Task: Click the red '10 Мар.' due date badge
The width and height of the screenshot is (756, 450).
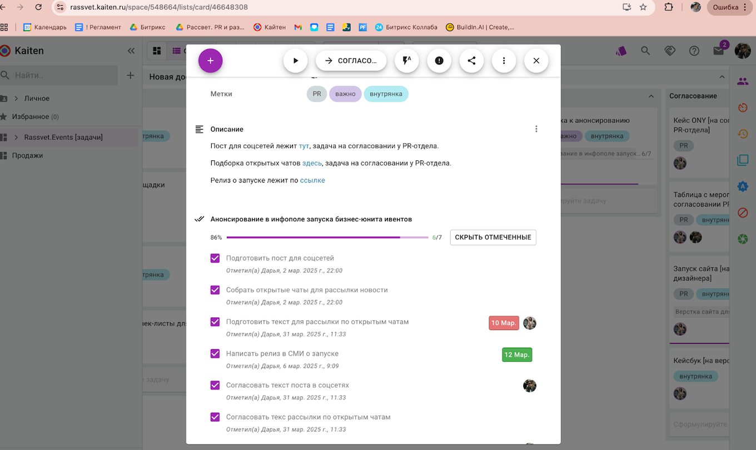Action: click(504, 323)
